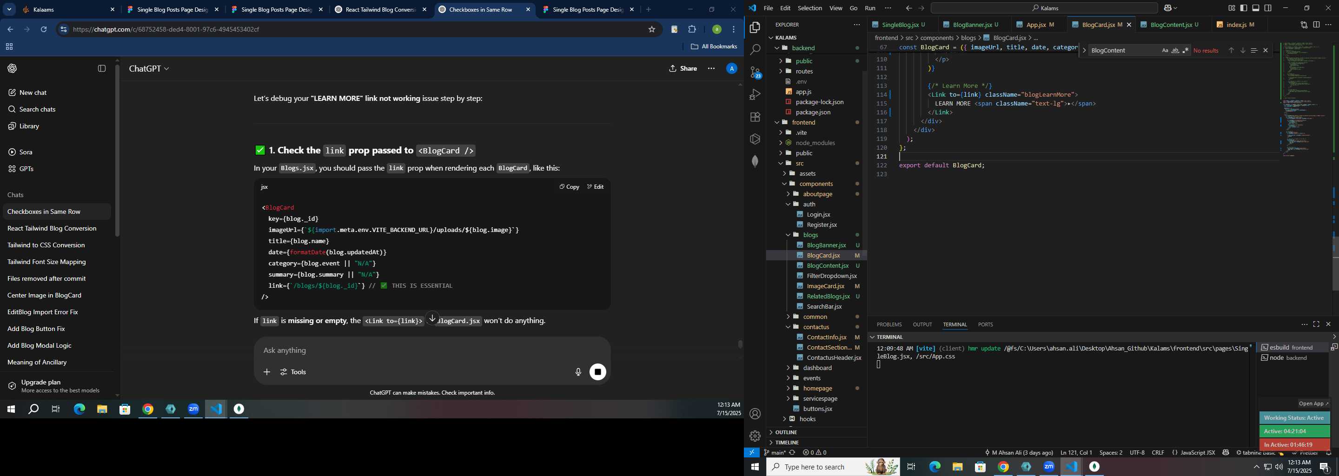Screen dimensions: 1339x476
Task: Toggle primary side bar layout icon
Action: [1244, 8]
